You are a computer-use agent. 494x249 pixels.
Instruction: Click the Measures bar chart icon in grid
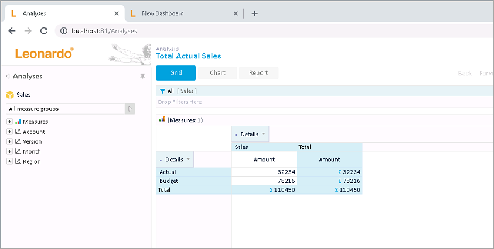point(162,120)
